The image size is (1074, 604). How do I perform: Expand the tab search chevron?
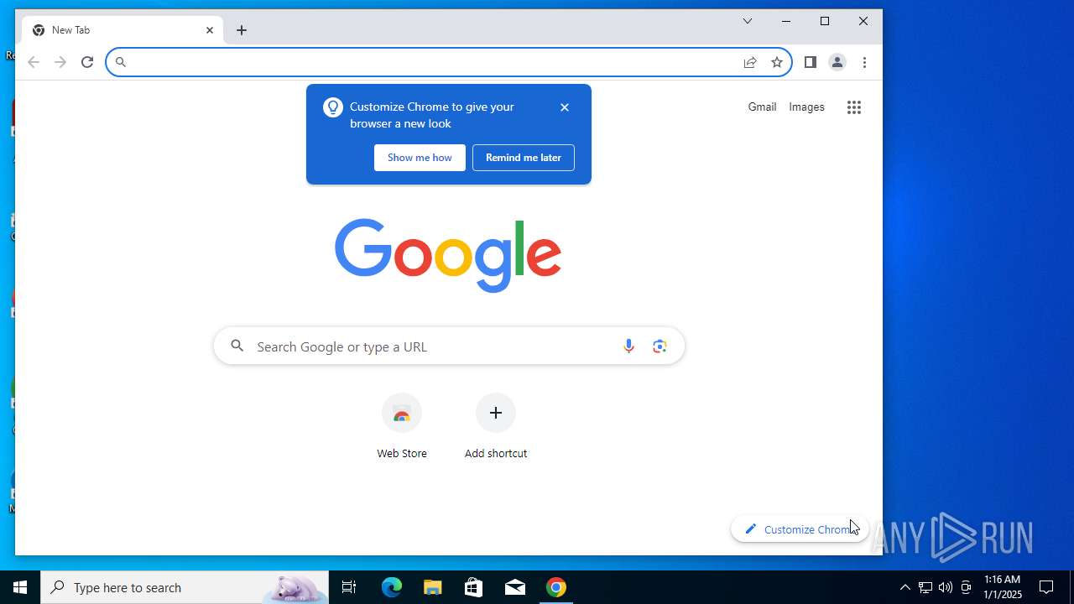click(748, 21)
